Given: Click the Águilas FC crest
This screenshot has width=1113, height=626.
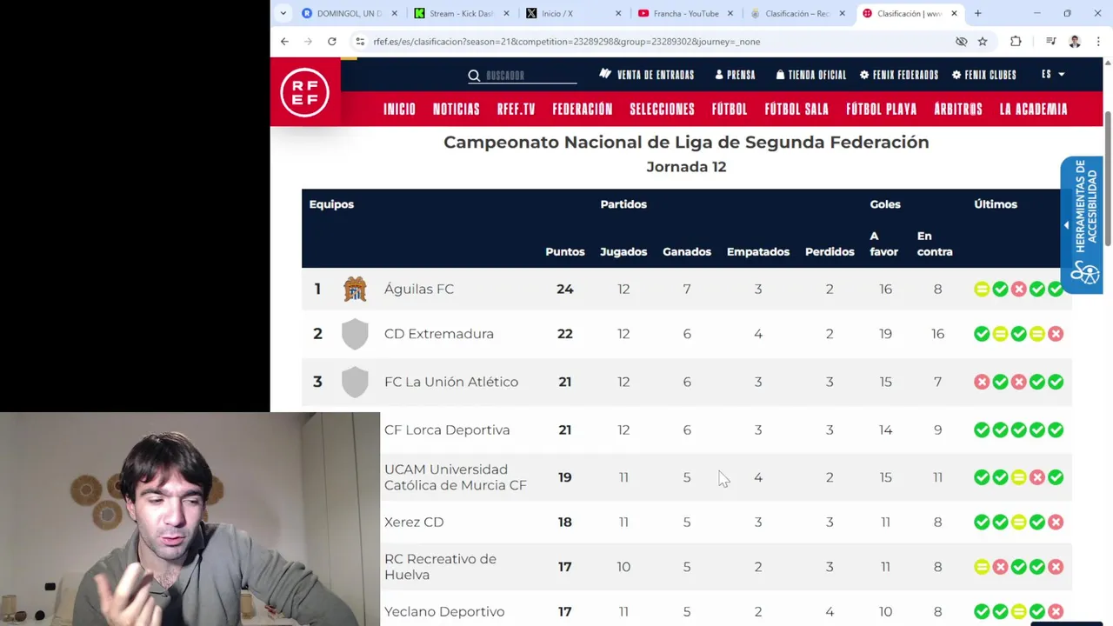Looking at the screenshot, I should click(x=355, y=289).
